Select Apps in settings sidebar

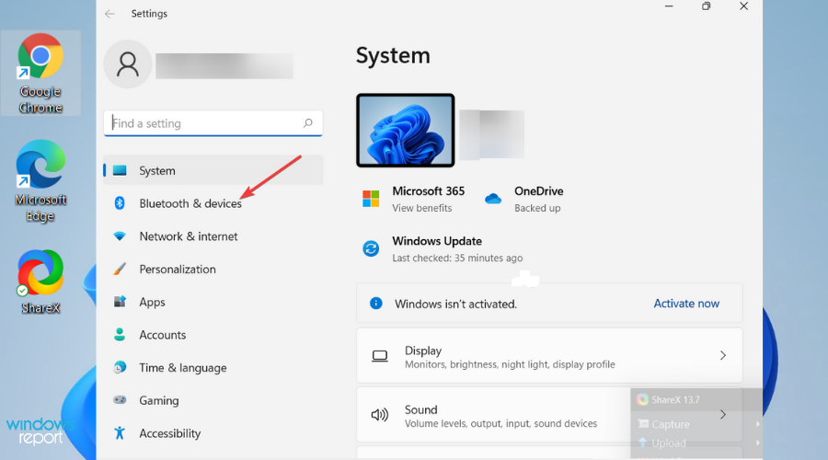pos(153,302)
